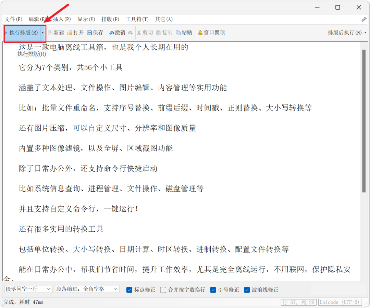Open the dropdown arrow beside 执行排版

pyautogui.click(x=43, y=33)
